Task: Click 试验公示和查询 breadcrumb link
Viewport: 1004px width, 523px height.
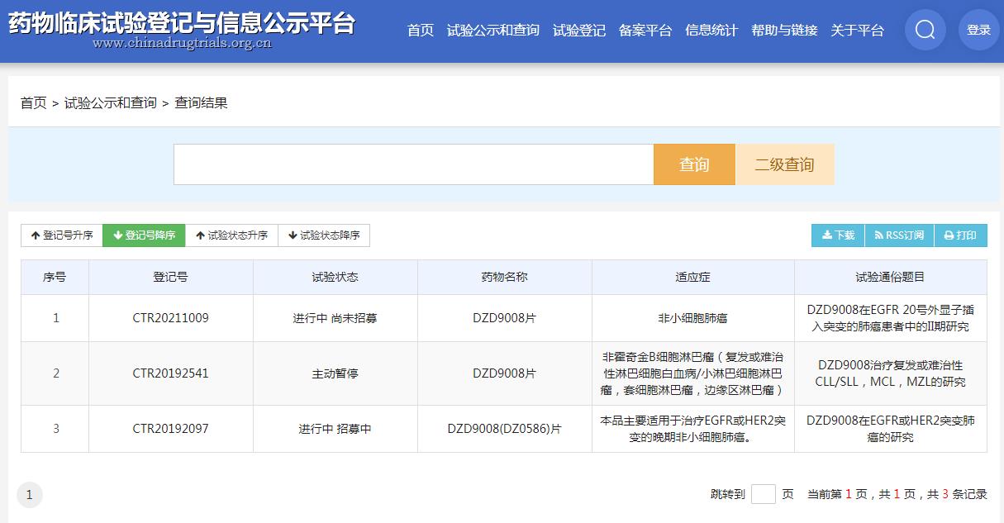Action: coord(111,103)
